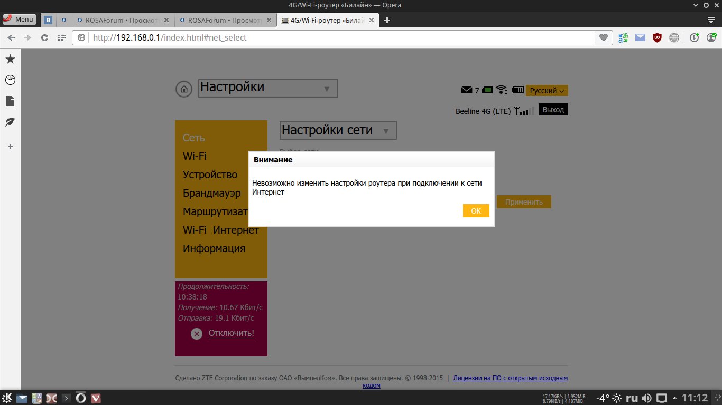Open the sidebar leaf icon panel
Viewport: 722px width, 405px height.
[10, 122]
